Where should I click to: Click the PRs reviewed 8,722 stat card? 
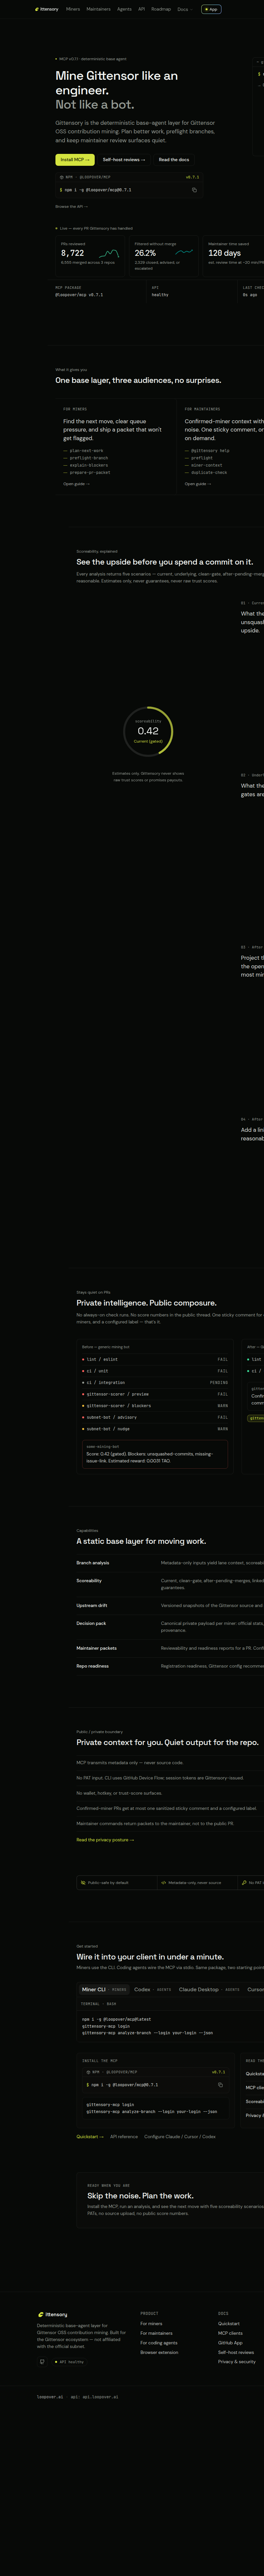(x=90, y=256)
